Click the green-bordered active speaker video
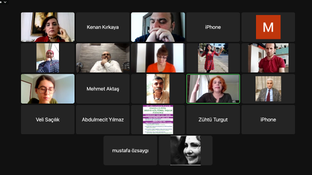 pos(213,89)
